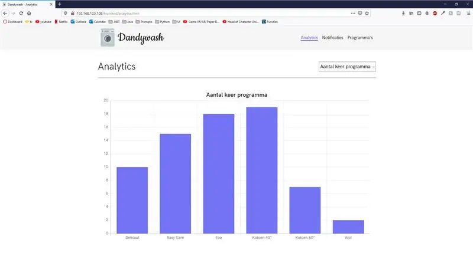Expand the Prompto bookmark folder
This screenshot has height=256, width=473.
(x=144, y=22)
